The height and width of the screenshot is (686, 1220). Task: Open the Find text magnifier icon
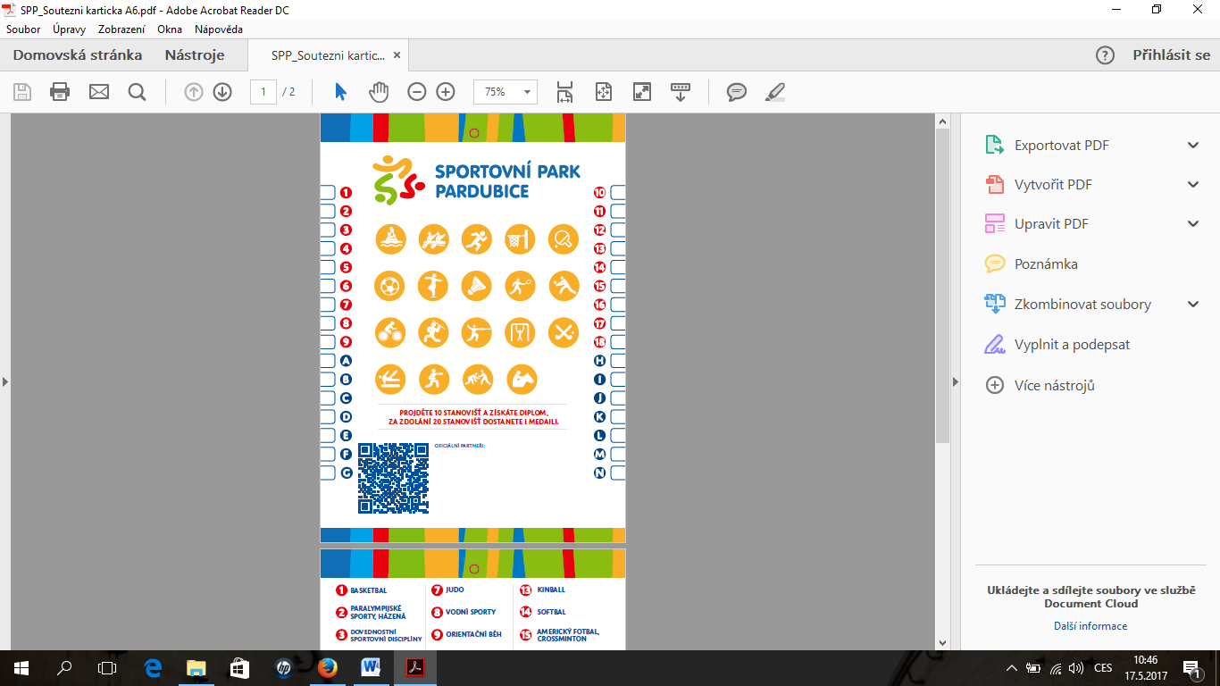pos(137,91)
